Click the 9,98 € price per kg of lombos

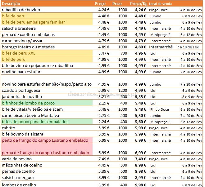pyautogui.click(x=140, y=185)
